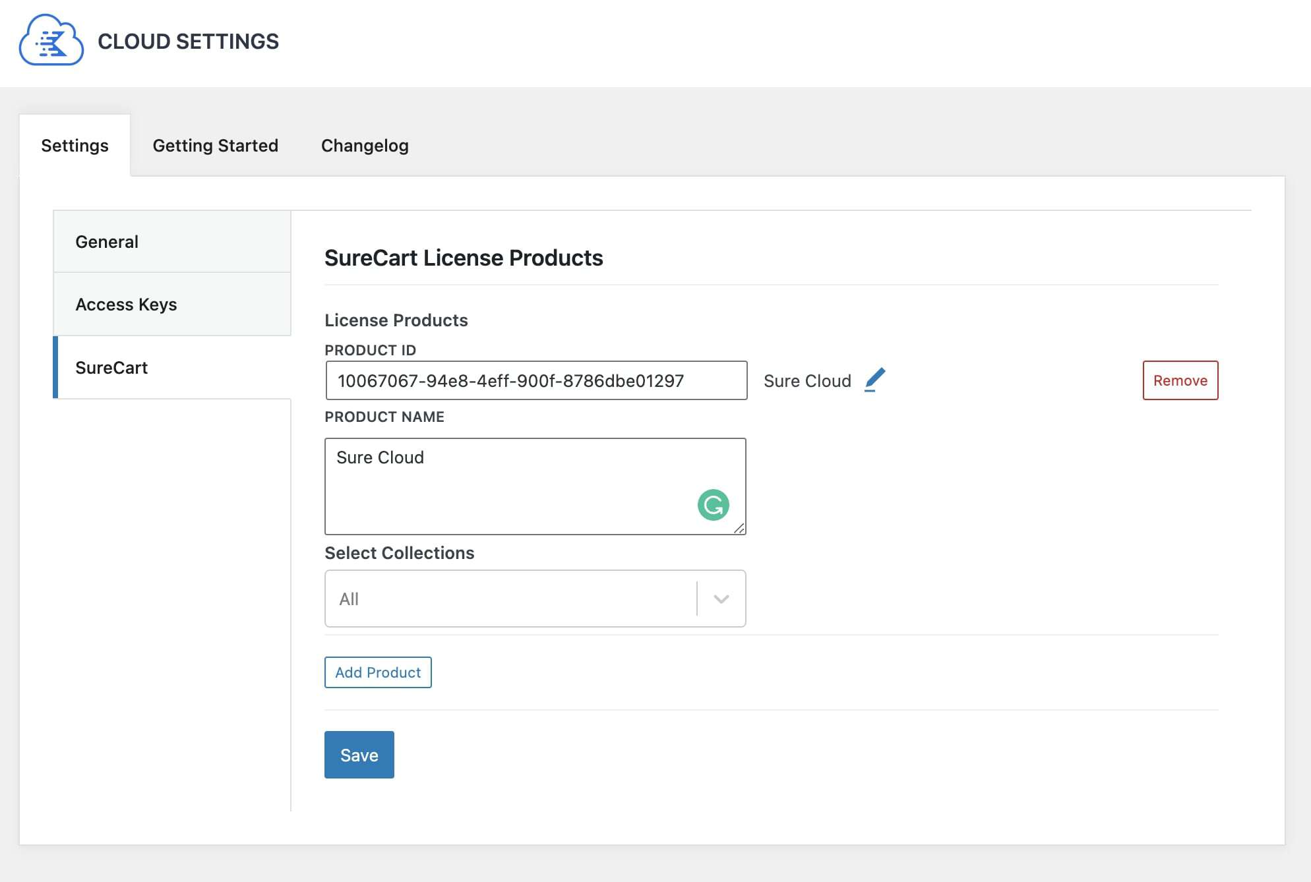Open the Changelog tab
1311x882 pixels.
tap(365, 146)
